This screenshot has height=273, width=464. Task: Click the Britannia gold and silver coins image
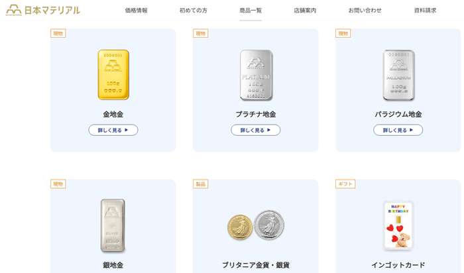[x=255, y=225]
